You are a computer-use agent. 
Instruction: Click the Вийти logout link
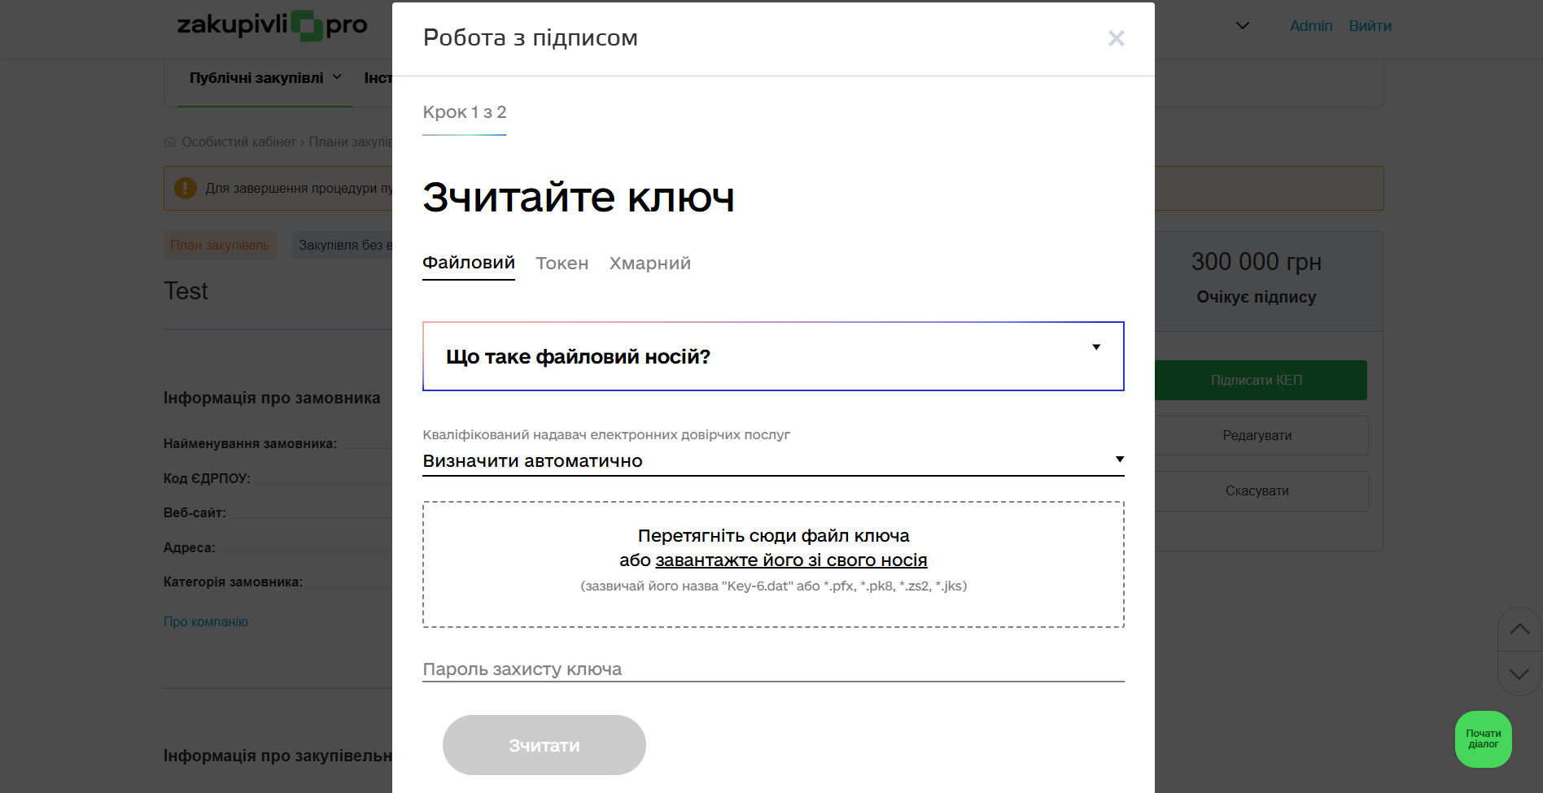pos(1370,26)
